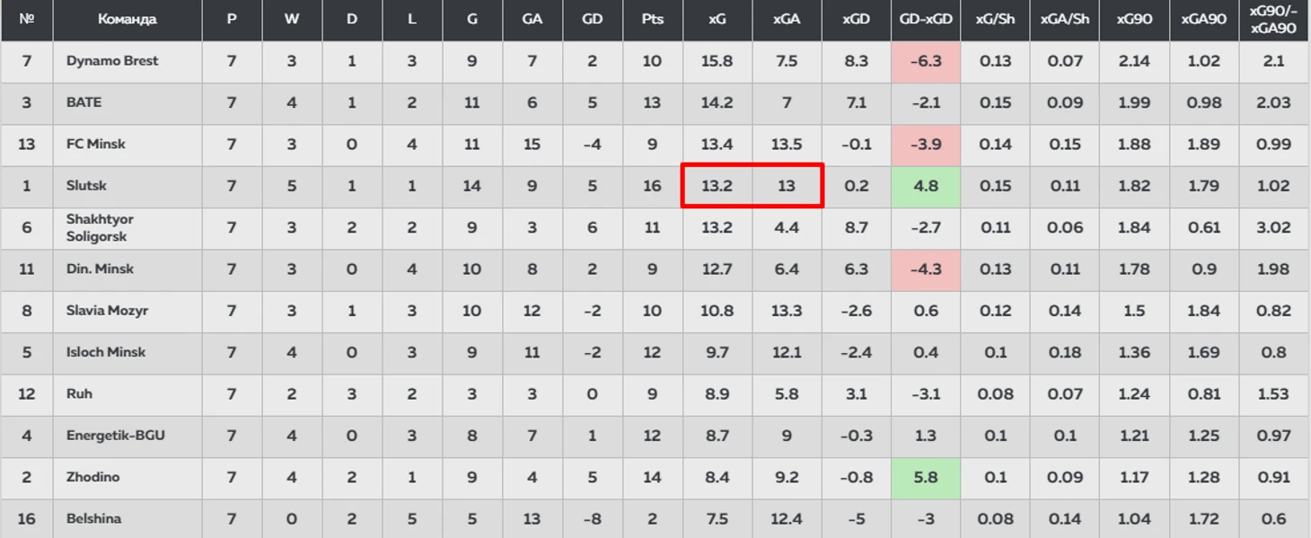Click the GD-xGD column header
Image resolution: width=1311 pixels, height=538 pixels.
pos(926,19)
